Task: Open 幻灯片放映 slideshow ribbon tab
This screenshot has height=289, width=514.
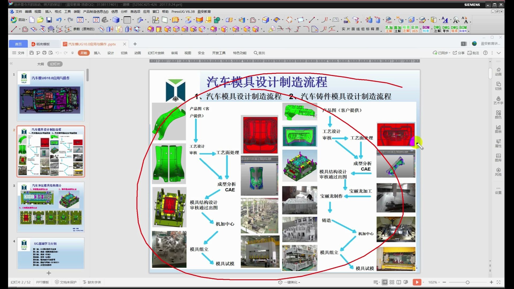Action: click(x=156, y=53)
